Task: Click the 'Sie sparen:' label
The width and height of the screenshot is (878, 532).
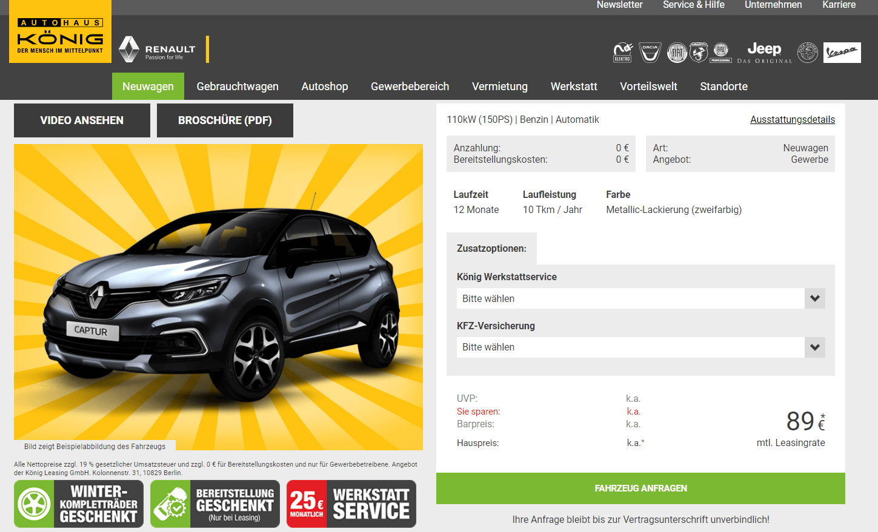Action: point(479,412)
